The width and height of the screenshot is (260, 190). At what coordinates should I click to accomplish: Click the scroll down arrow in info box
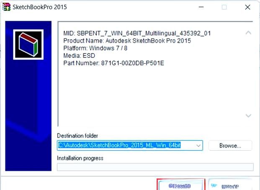(x=248, y=116)
